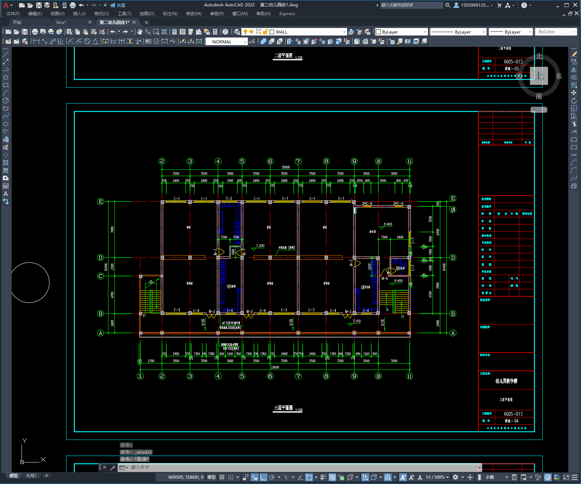
Task: Toggle the WALL layer on/off lightbulb
Action: tap(245, 32)
